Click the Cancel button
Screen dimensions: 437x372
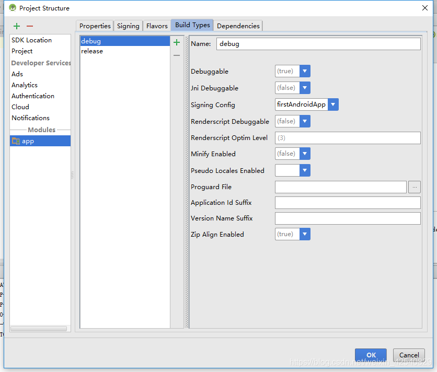coord(409,355)
